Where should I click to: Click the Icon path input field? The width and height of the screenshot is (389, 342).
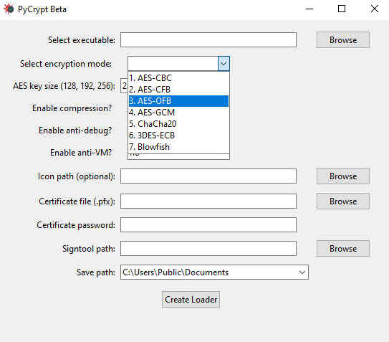(x=208, y=176)
